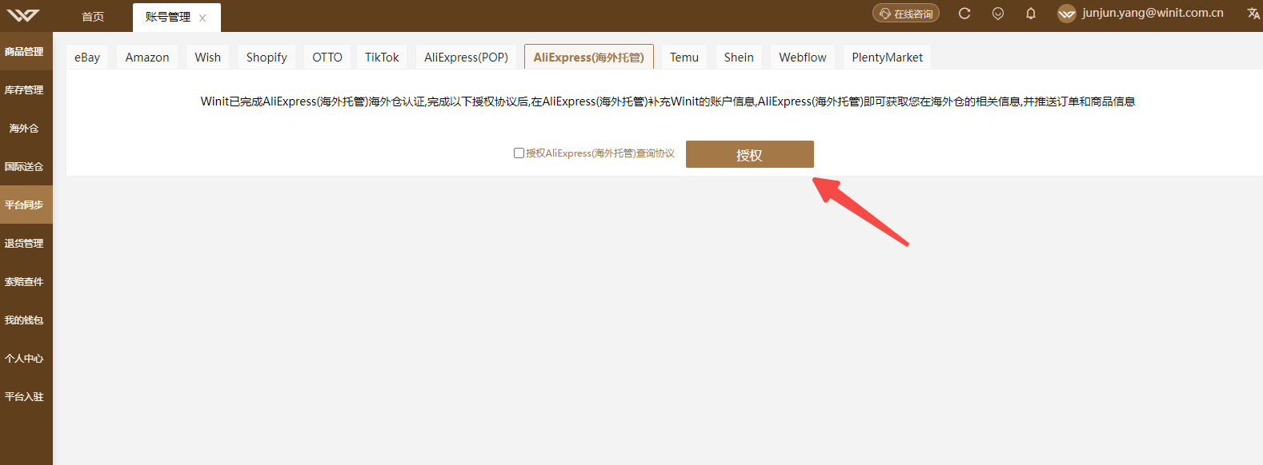The width and height of the screenshot is (1263, 465).
Task: Open 平台入驻 in the sidebar
Action: tap(26, 396)
